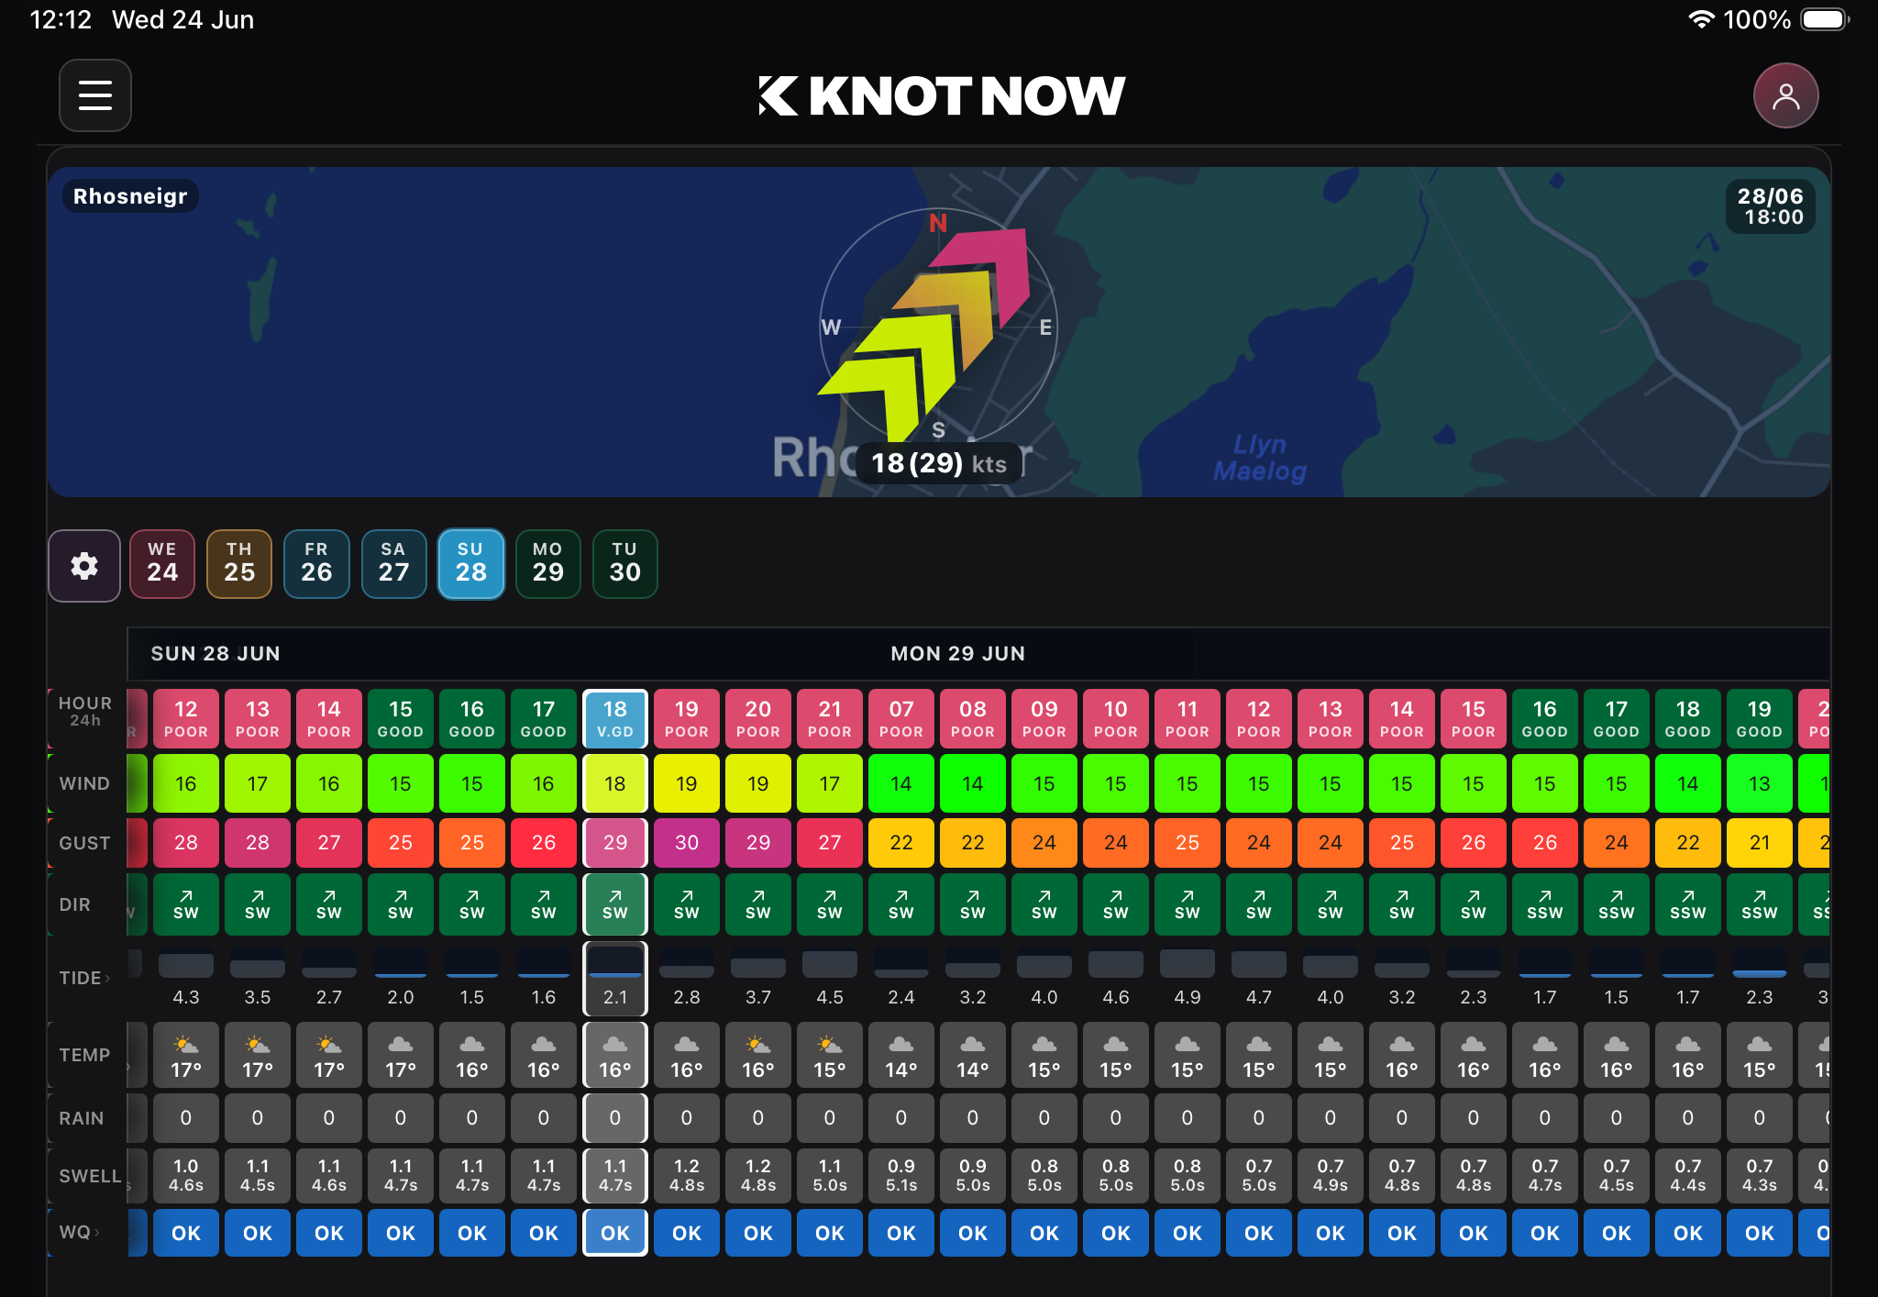Expand the WQ row details
Viewport: 1878px width, 1297px height.
click(x=79, y=1232)
